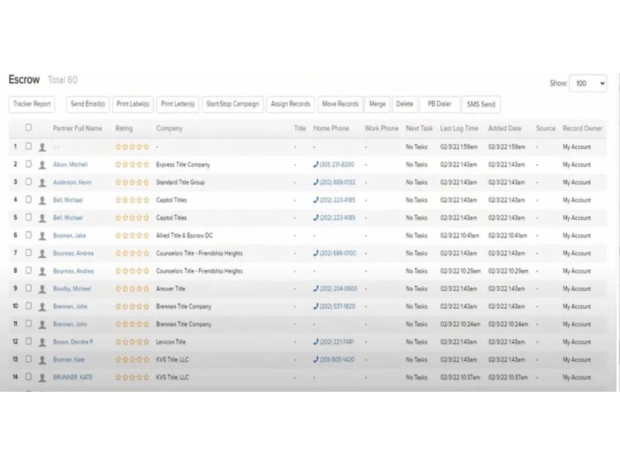Click phone icon beside (301) 605-1420

[x=316, y=360]
